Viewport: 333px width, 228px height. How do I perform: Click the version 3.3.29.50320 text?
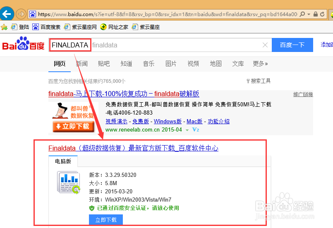(x=121, y=175)
